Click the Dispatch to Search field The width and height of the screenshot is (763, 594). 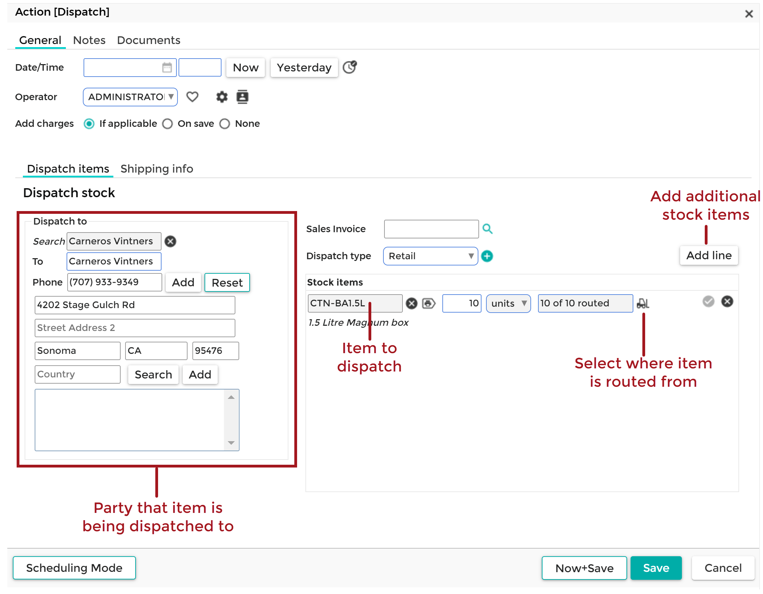114,241
